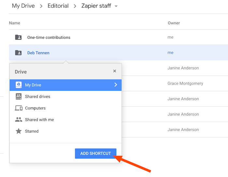Image resolution: width=228 pixels, height=177 pixels.
Task: Open the One-time contributions folder name
Action: pyautogui.click(x=49, y=37)
